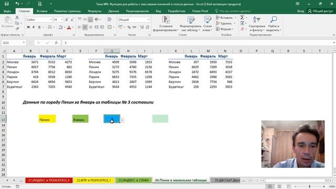Open the Calibri font name dropdown

coord(51,19)
